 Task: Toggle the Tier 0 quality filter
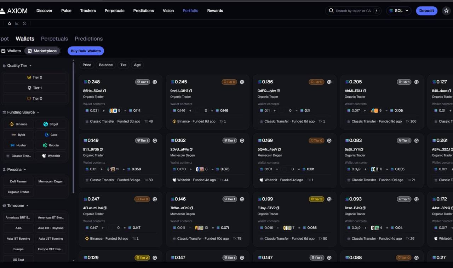pyautogui.click(x=35, y=99)
